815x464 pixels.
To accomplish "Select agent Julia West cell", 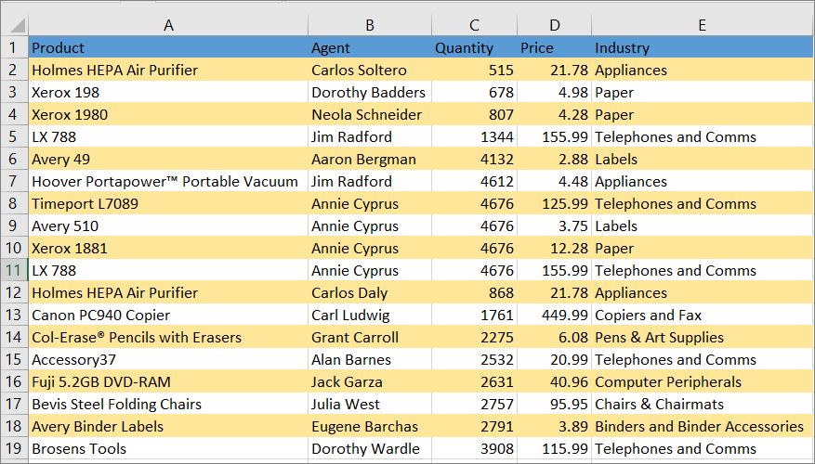I will click(370, 404).
